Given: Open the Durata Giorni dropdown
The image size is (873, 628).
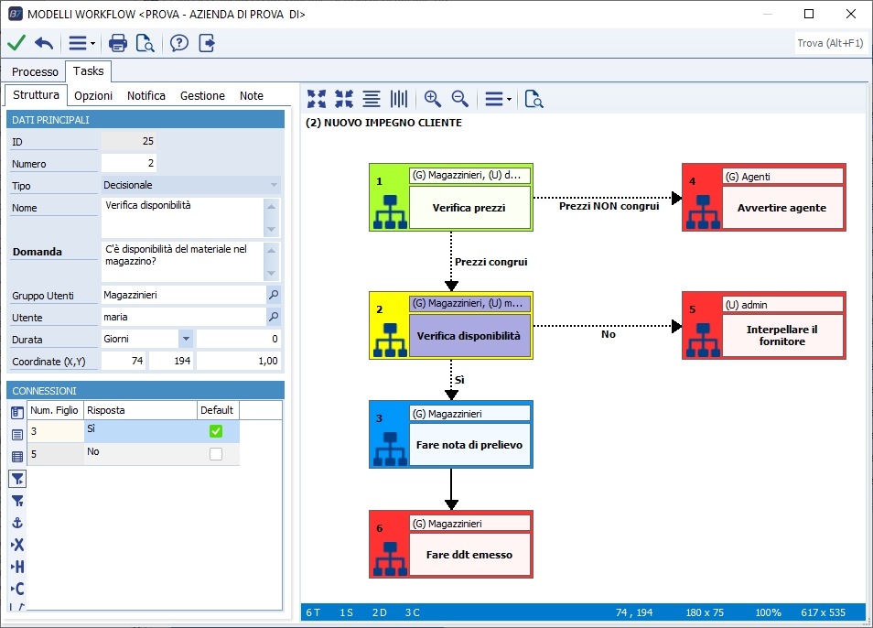Looking at the screenshot, I should click(186, 339).
